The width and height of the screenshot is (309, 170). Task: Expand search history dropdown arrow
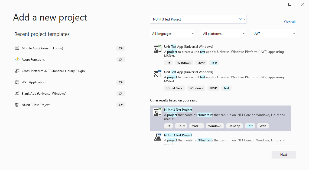[x=245, y=19]
